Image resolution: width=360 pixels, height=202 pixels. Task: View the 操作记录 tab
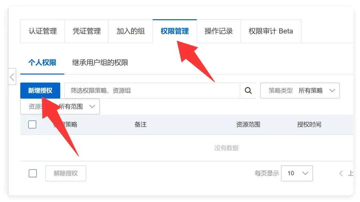(219, 31)
